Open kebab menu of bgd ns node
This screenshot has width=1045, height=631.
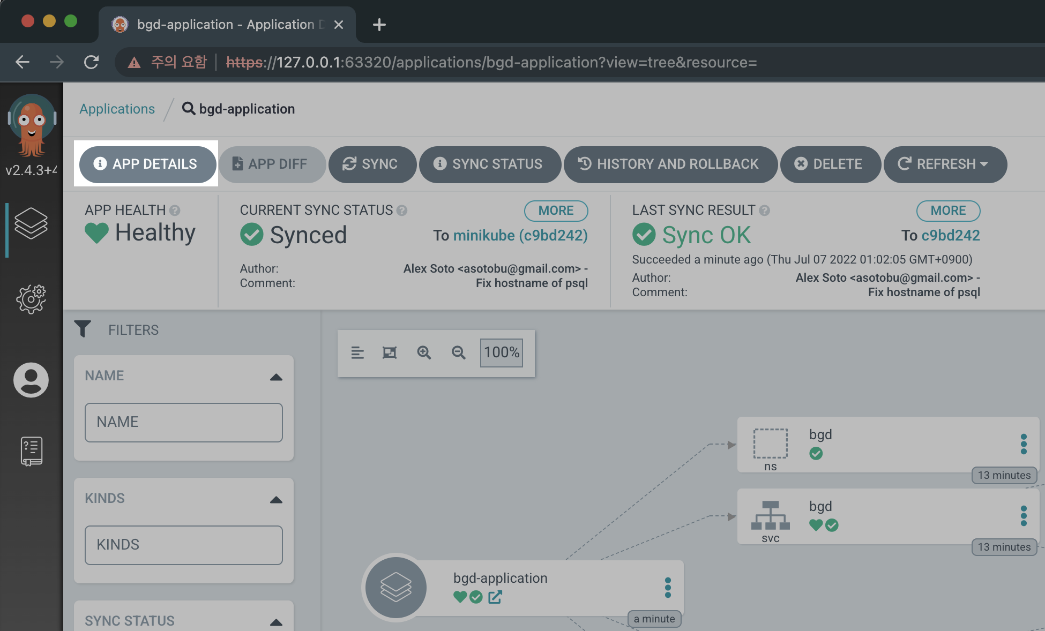tap(1024, 444)
